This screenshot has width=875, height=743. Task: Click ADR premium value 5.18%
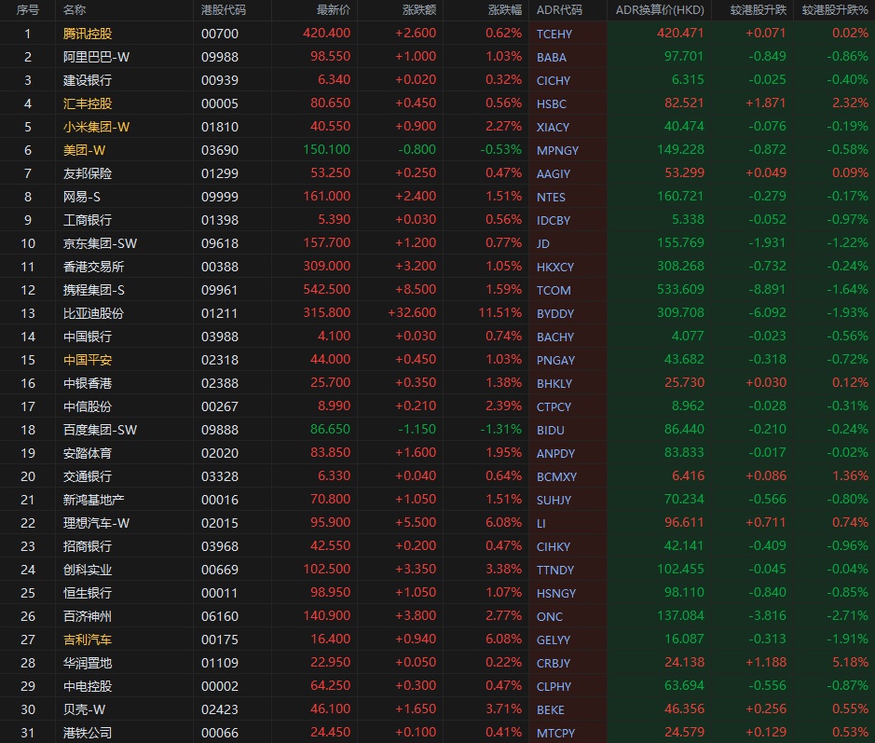click(850, 662)
